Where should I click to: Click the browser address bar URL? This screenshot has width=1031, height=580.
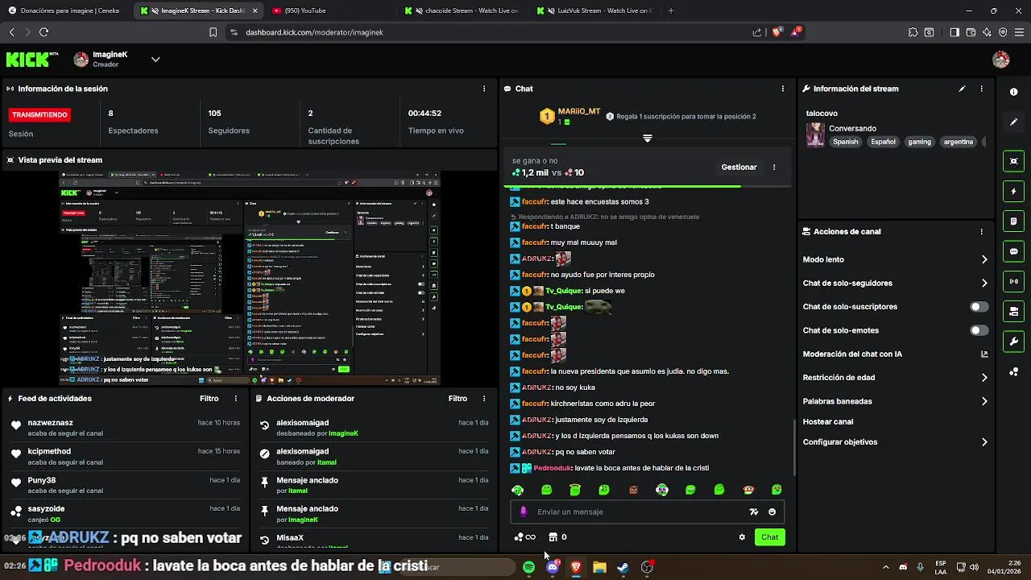coord(314,32)
